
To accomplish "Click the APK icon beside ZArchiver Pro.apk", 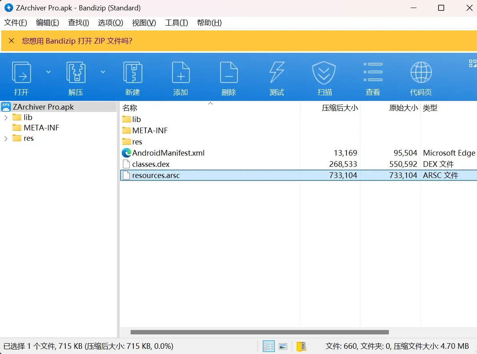I will (6, 107).
